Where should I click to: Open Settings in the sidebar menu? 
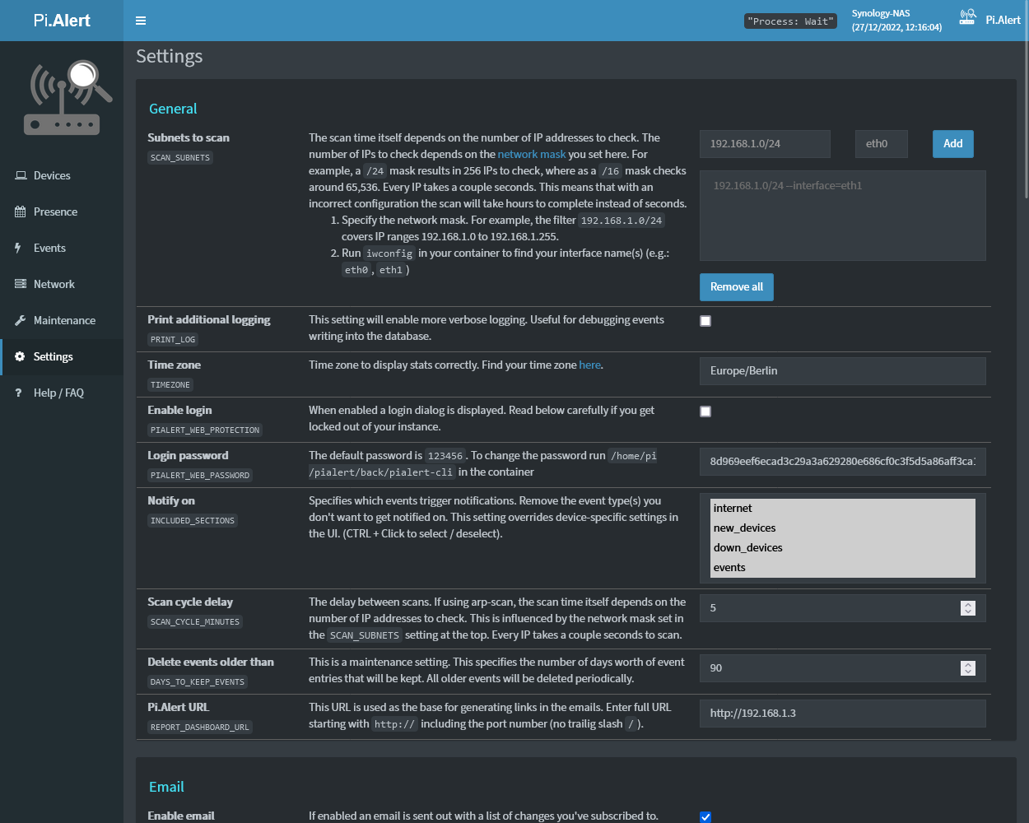point(54,356)
